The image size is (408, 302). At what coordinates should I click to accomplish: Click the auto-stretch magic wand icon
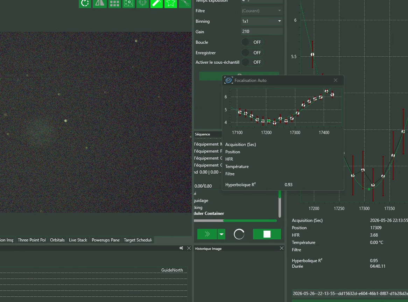point(157,3)
